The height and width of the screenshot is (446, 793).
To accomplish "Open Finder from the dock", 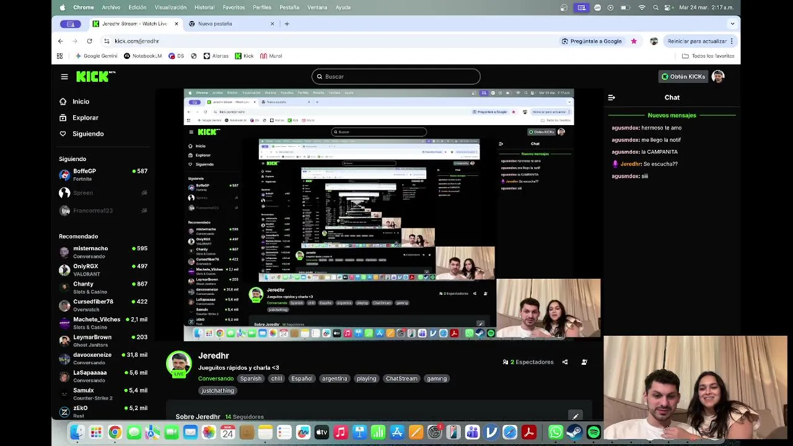I will 77,432.
